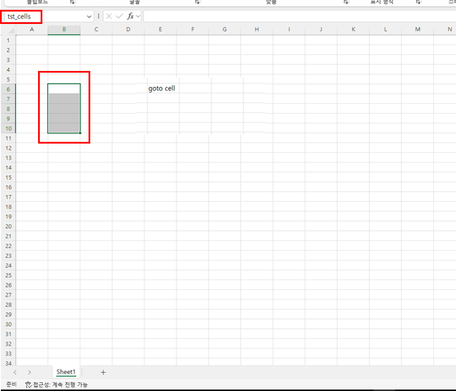
Task: Click the accessibility checker icon in the status bar
Action: [28, 385]
